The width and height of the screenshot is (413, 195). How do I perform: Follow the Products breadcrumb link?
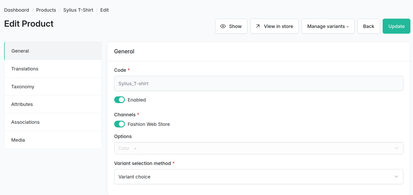pyautogui.click(x=46, y=10)
